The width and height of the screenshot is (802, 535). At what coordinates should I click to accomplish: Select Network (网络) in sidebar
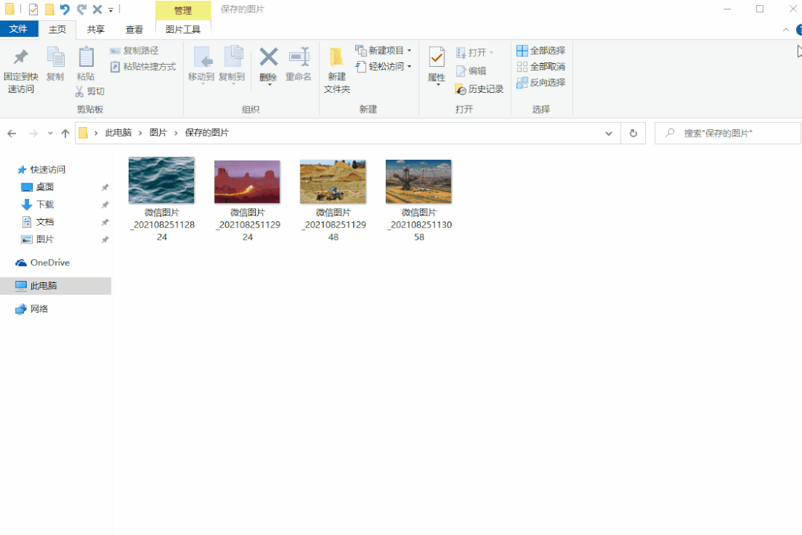(x=39, y=309)
